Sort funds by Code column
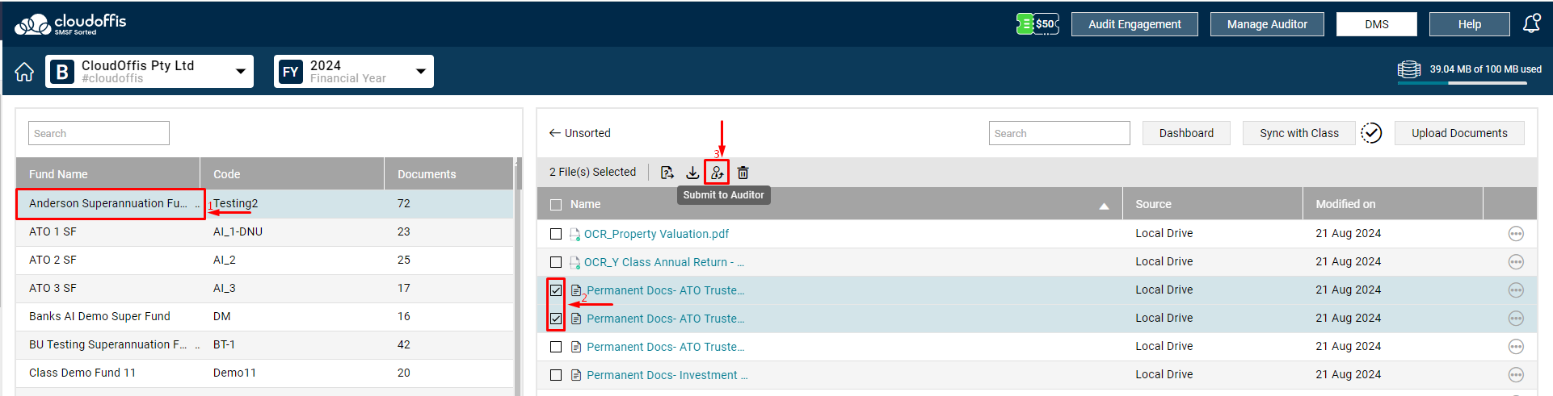The width and height of the screenshot is (1553, 396). (x=293, y=173)
